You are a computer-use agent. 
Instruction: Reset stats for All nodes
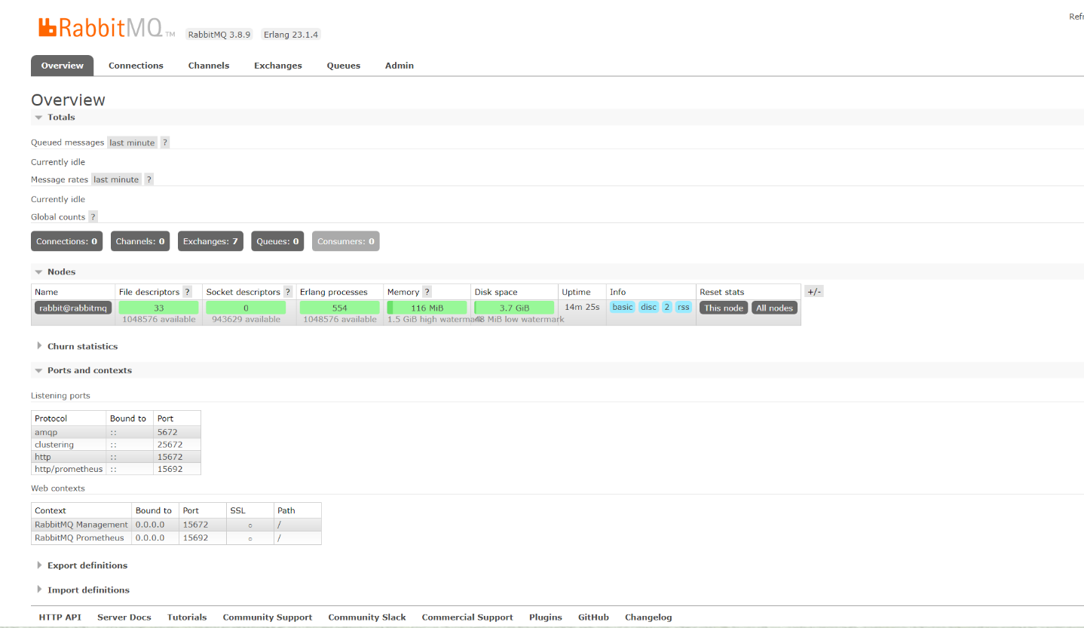tap(774, 308)
